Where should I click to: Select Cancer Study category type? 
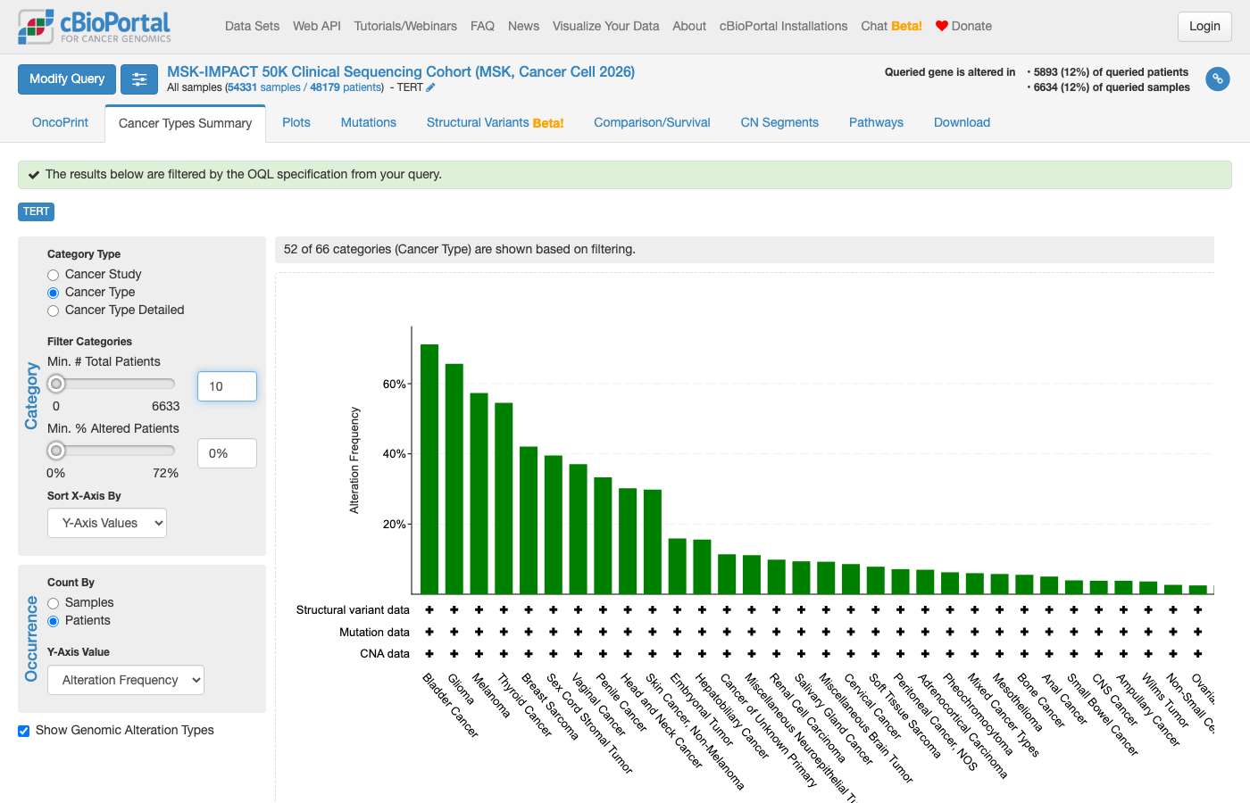tap(54, 275)
